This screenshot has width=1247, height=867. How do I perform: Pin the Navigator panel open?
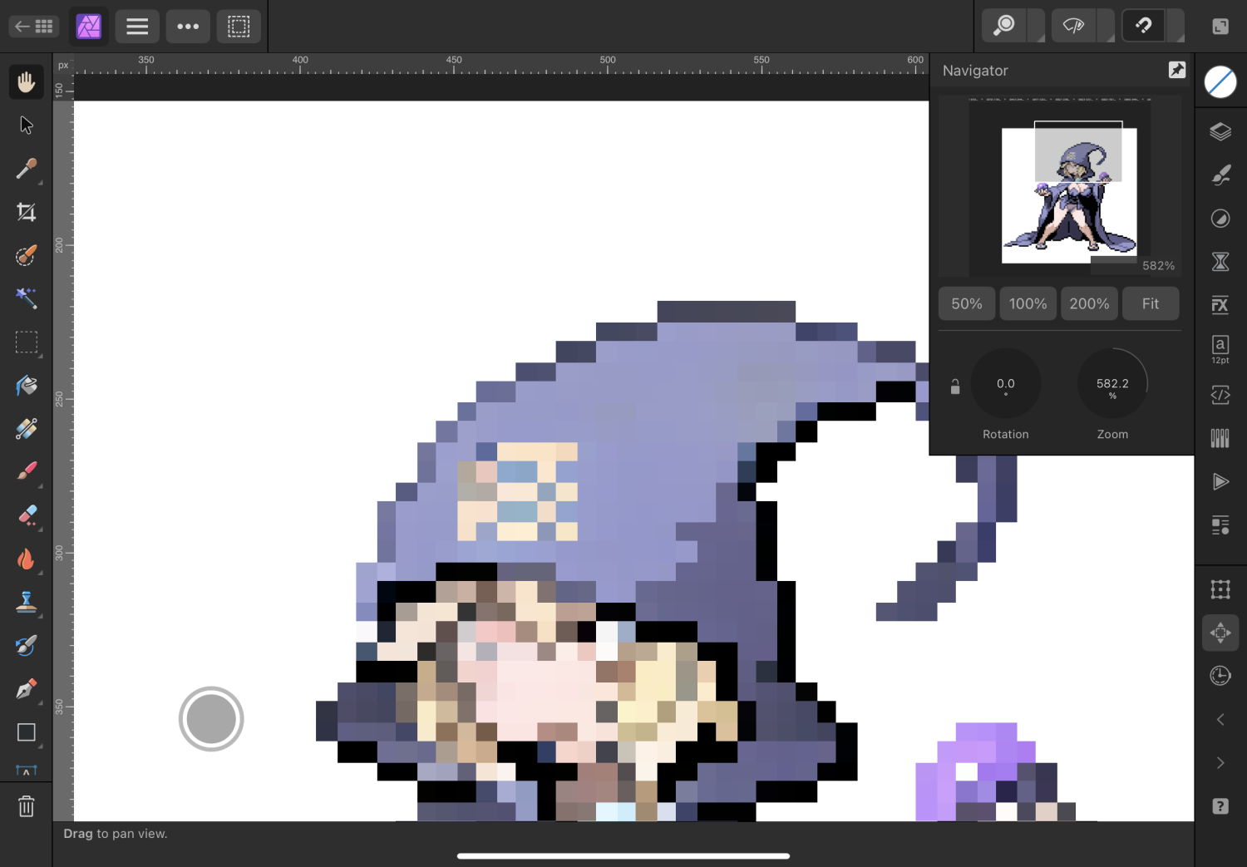(1176, 71)
